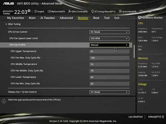Open the CPU Fan Profile Manual dropdown
Viewport: 166px width, 124px height.
point(109,45)
